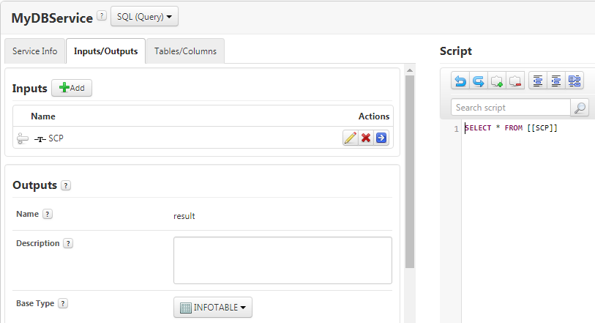This screenshot has width=595, height=323.
Task: Insert SCP into script with the blue arrow icon
Action: [381, 138]
